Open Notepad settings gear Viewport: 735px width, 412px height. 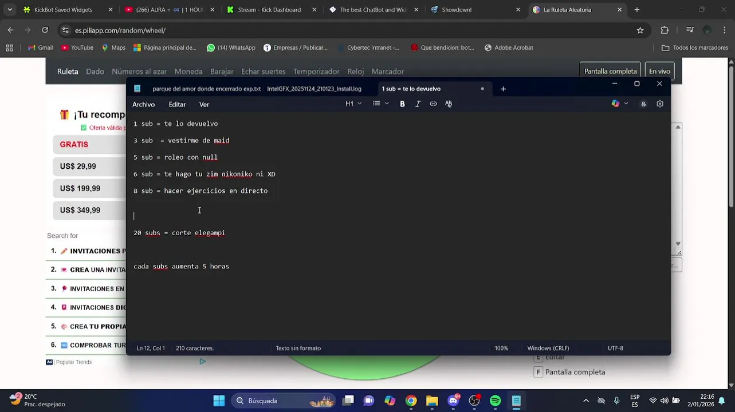pyautogui.click(x=660, y=104)
